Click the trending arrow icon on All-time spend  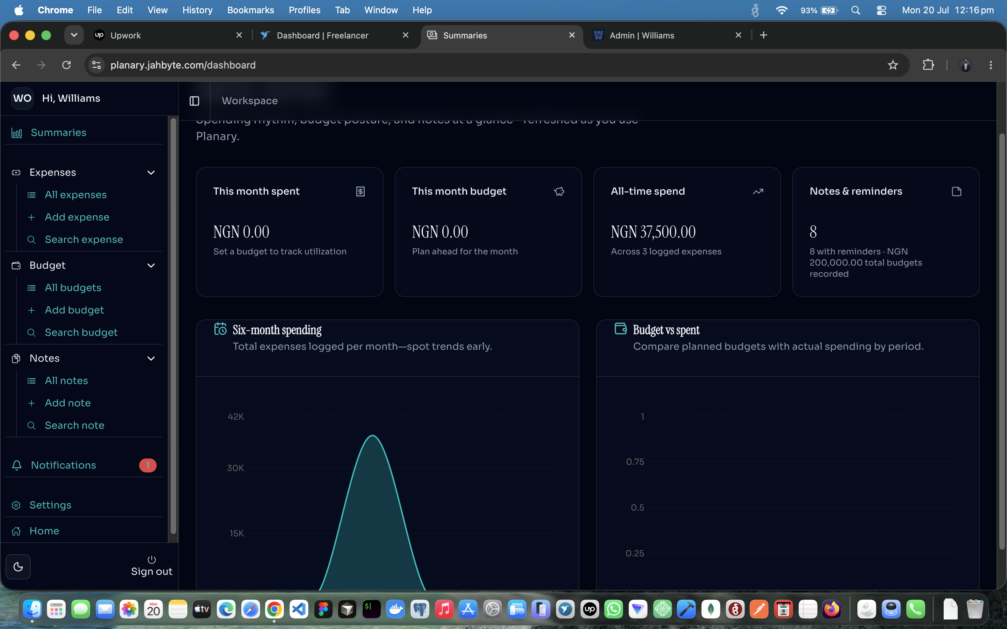pos(758,191)
